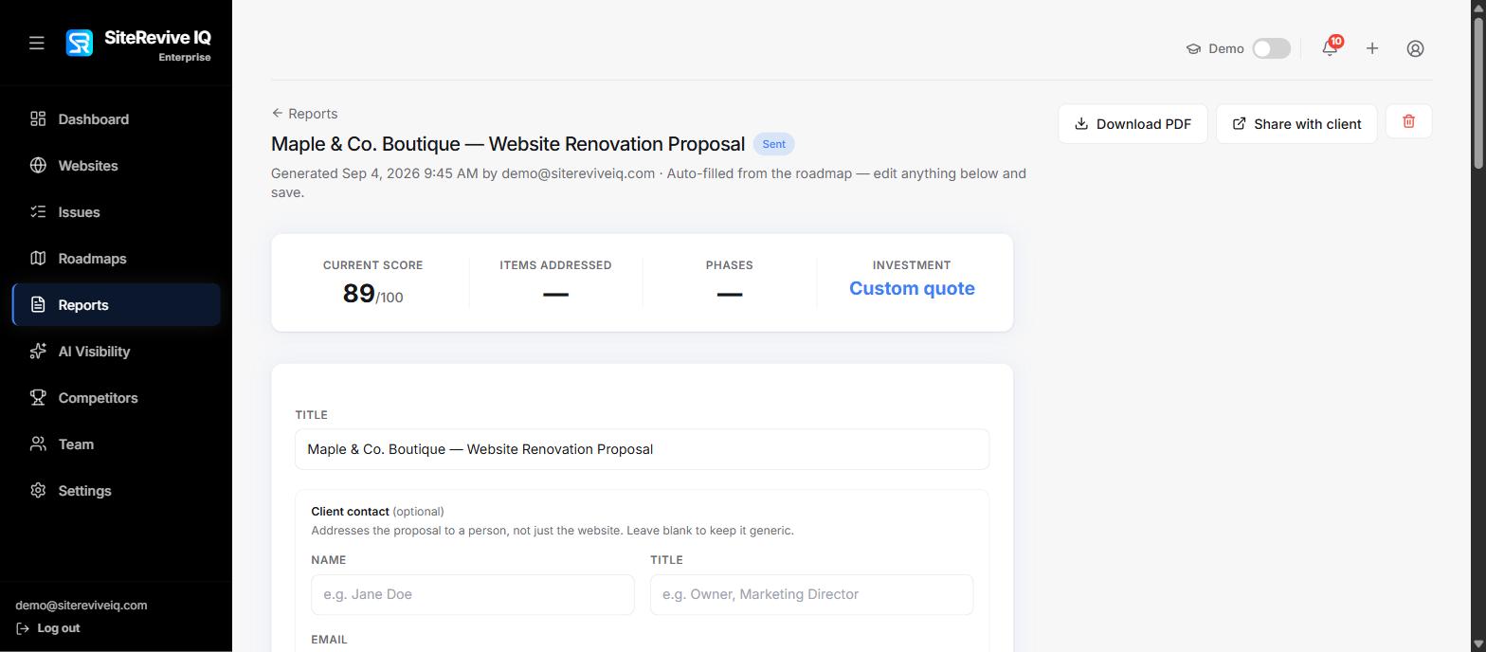
Task: Go to Websites section
Action: click(116, 165)
